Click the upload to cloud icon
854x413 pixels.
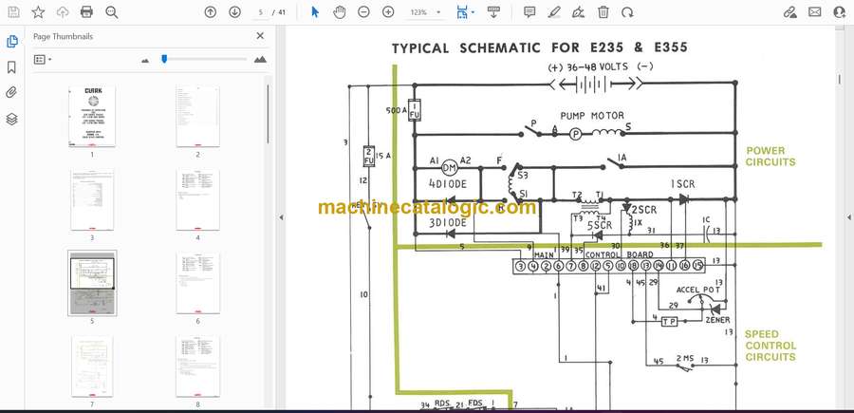click(63, 12)
